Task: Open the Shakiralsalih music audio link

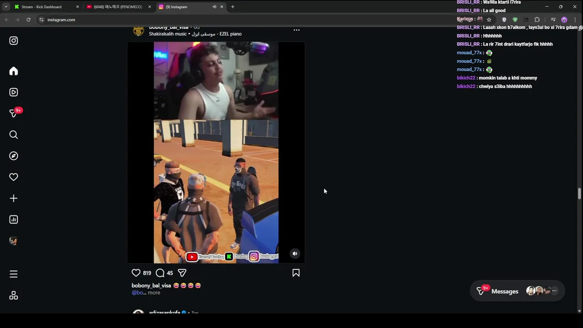Action: click(x=195, y=34)
